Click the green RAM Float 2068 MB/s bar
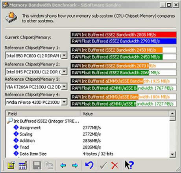181x173 pixels. [124, 72]
